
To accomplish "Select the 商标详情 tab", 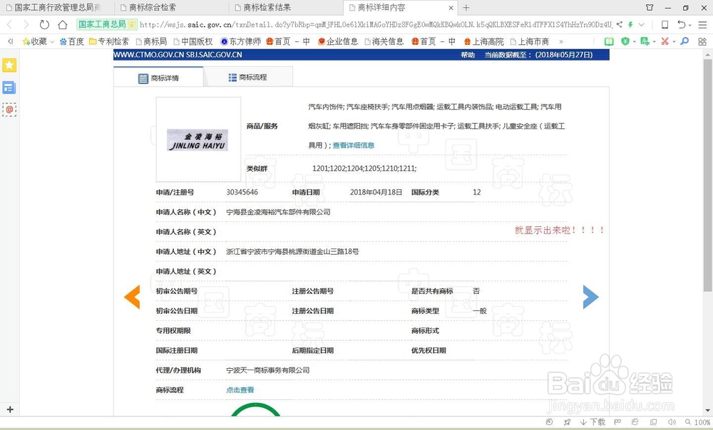I will (x=158, y=78).
